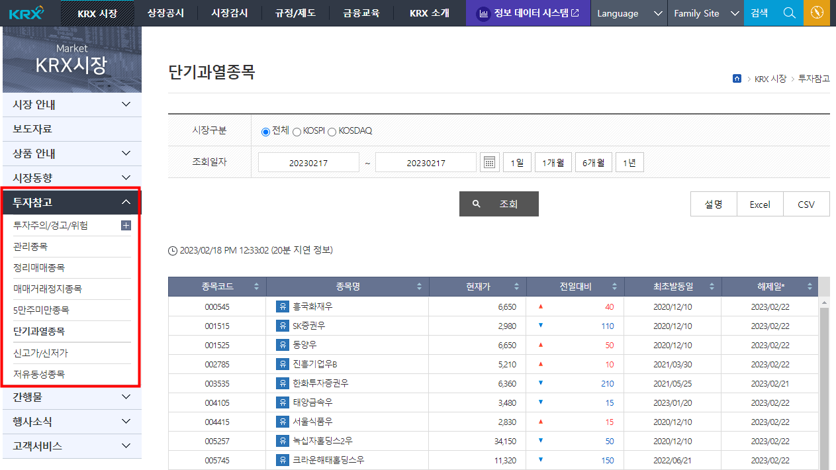The image size is (836, 470).
Task: Open the Family Site dropdown
Action: 705,13
